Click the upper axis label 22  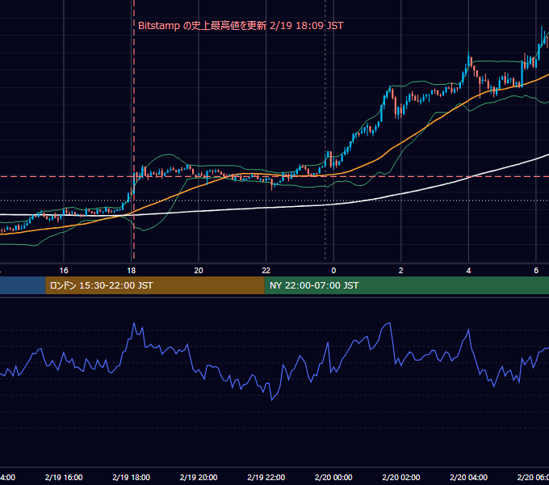pyautogui.click(x=266, y=271)
